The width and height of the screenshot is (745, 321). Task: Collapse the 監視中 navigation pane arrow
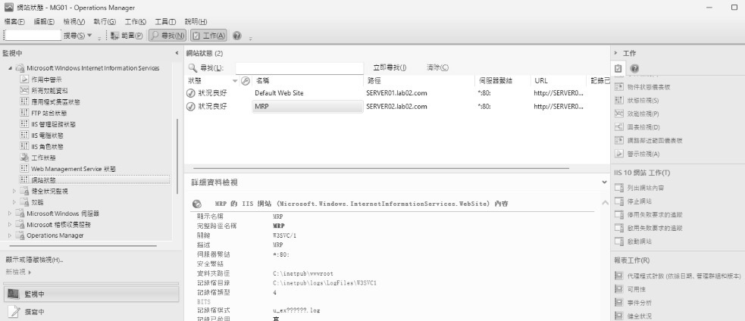click(177, 53)
